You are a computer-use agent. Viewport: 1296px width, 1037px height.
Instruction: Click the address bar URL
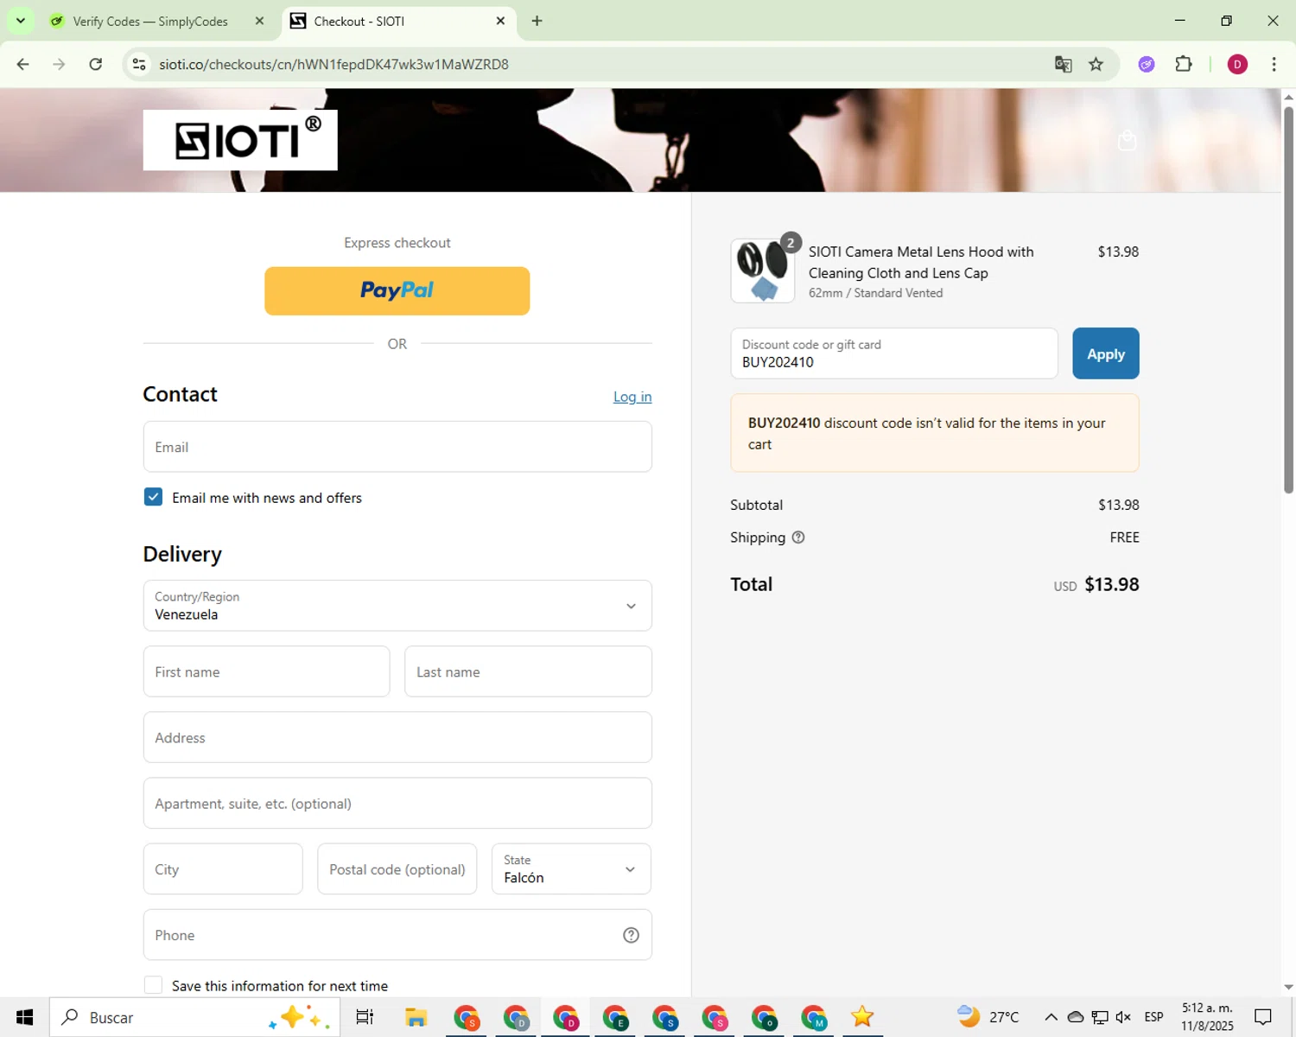pos(334,64)
